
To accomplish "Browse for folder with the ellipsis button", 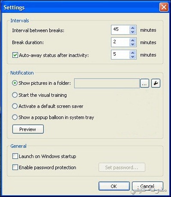I will [x=144, y=83].
